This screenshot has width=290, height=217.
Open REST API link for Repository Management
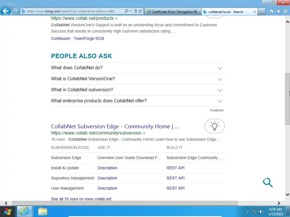pyautogui.click(x=176, y=178)
